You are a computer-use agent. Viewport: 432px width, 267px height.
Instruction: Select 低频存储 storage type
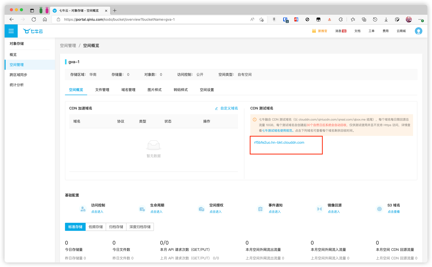tap(96, 227)
